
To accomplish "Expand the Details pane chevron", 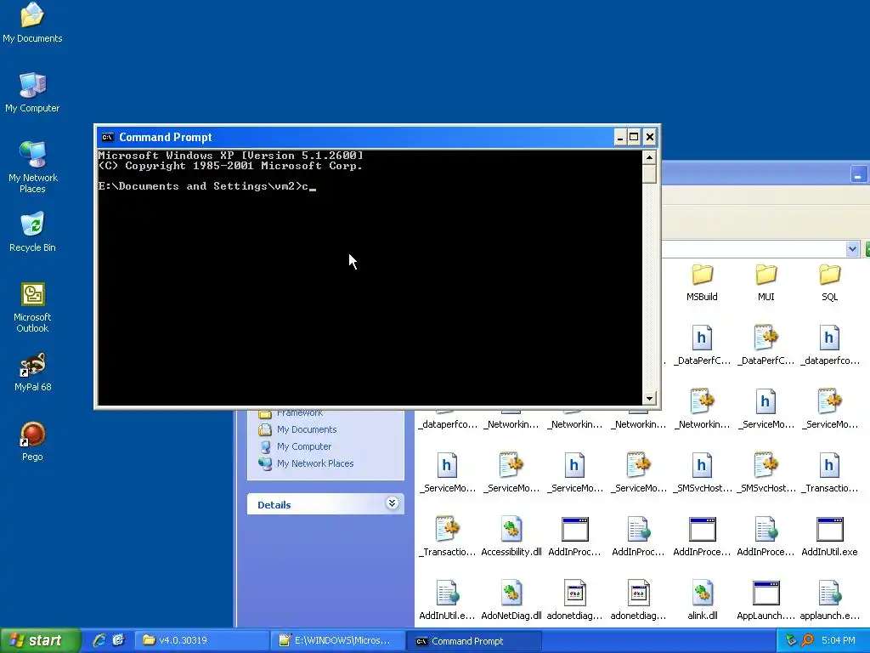I will (x=392, y=503).
